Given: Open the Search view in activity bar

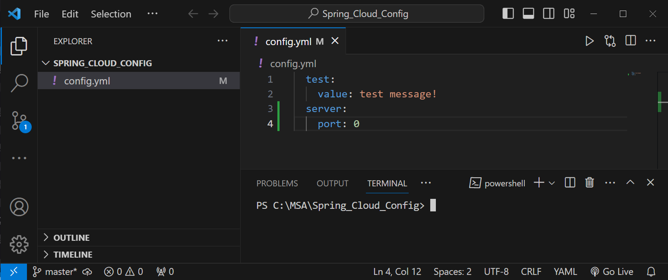Looking at the screenshot, I should click(19, 83).
